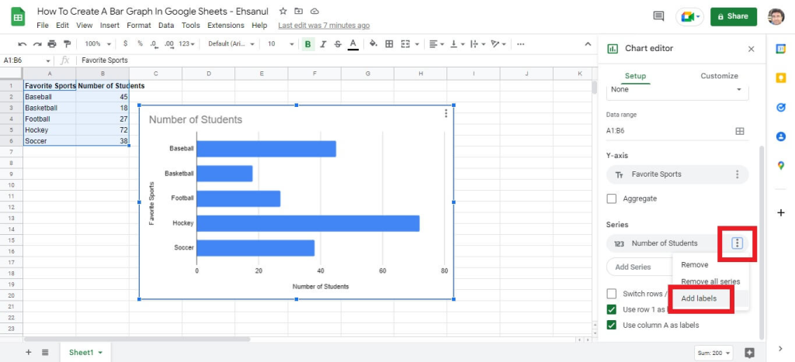The image size is (795, 362).
Task: Open the Extensions menu
Action: click(x=226, y=26)
